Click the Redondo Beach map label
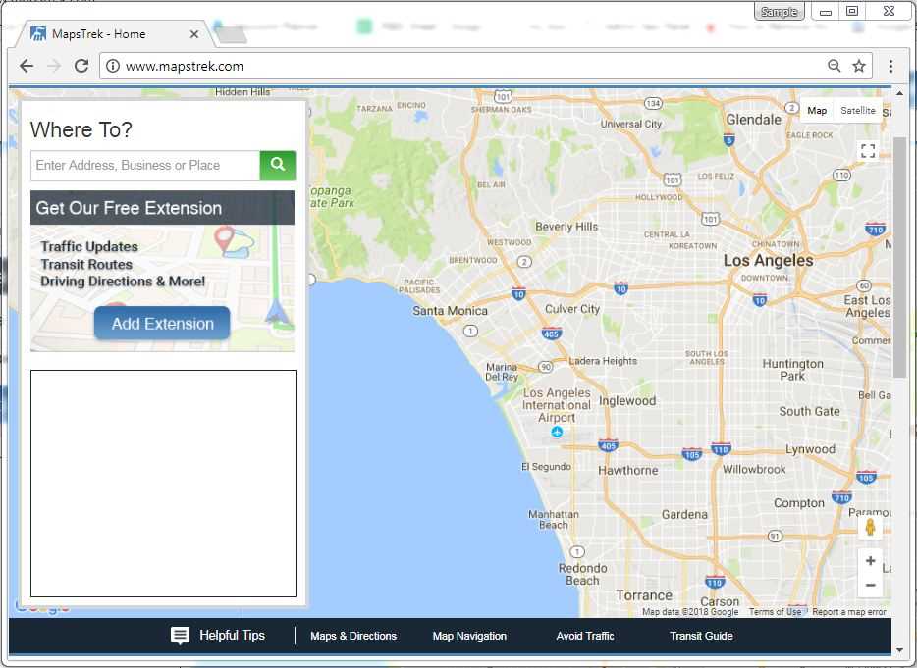917x668 pixels. [582, 574]
